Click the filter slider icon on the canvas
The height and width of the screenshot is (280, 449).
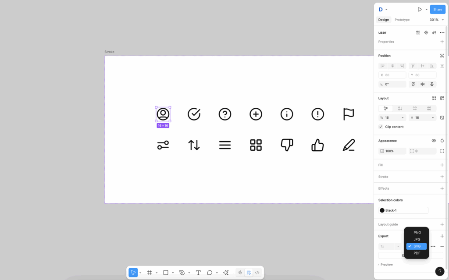(163, 145)
